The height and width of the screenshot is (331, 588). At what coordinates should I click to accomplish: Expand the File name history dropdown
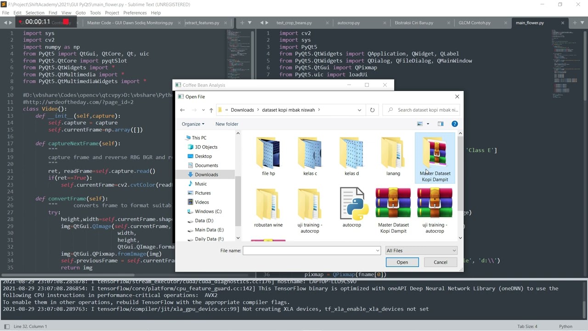click(378, 251)
